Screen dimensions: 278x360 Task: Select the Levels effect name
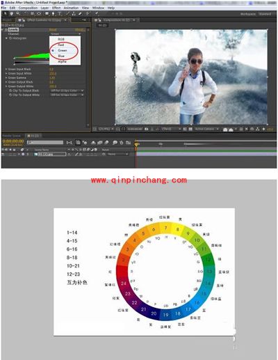[13, 30]
